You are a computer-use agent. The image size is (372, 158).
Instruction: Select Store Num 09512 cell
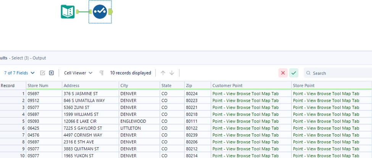click(44, 101)
